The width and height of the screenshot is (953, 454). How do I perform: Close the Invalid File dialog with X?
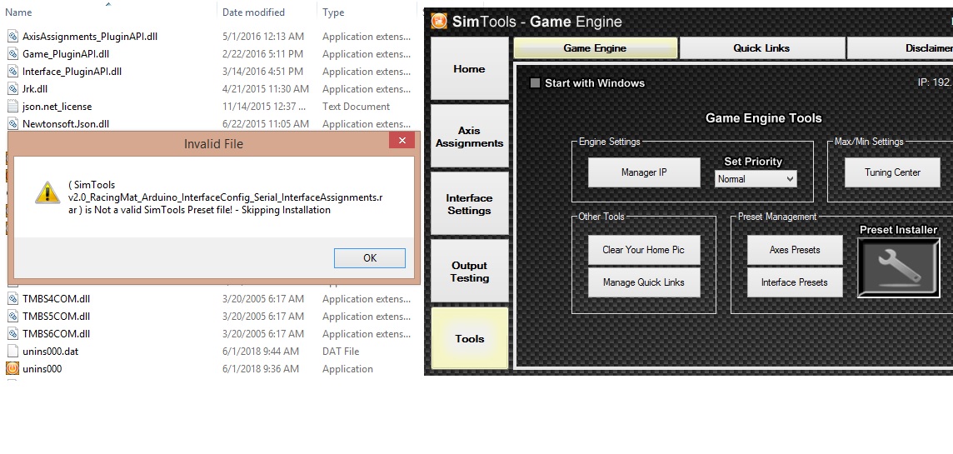(x=402, y=142)
